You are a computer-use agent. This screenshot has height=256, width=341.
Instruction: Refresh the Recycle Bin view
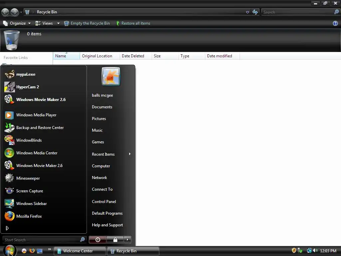255,12
